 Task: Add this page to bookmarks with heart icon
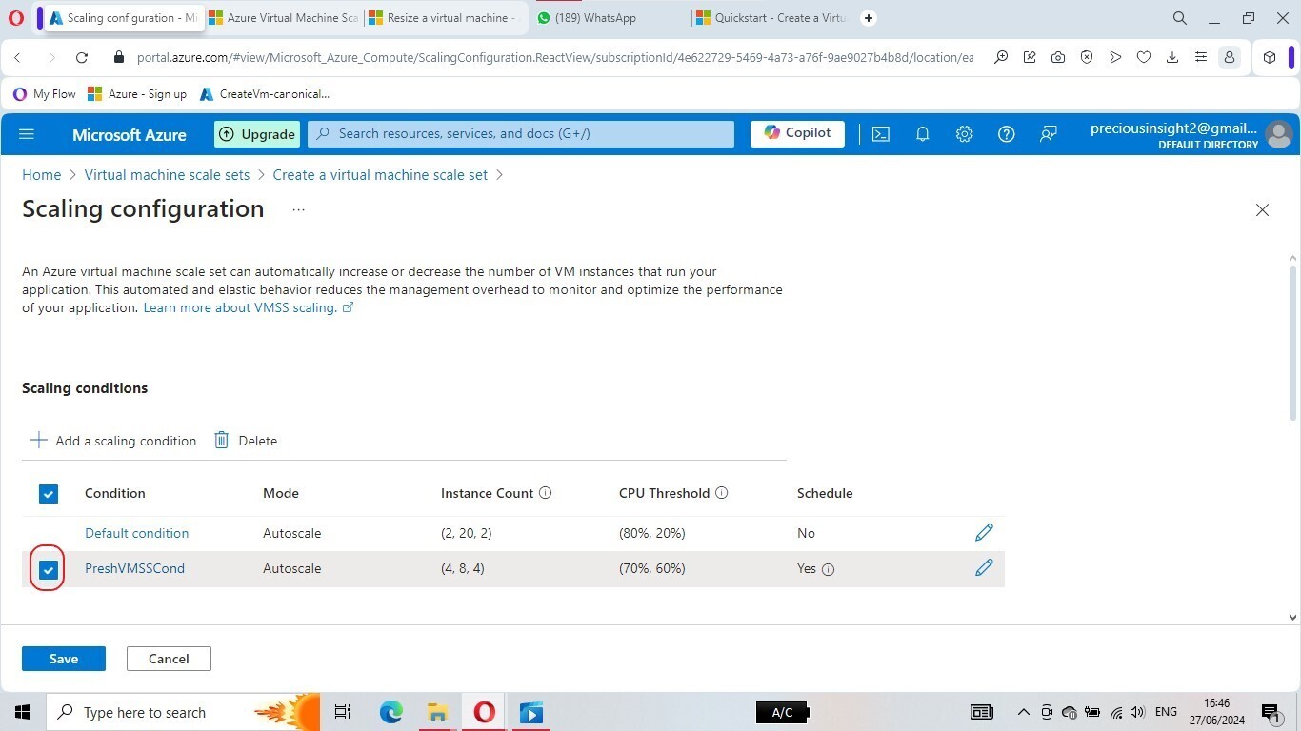coord(1144,57)
